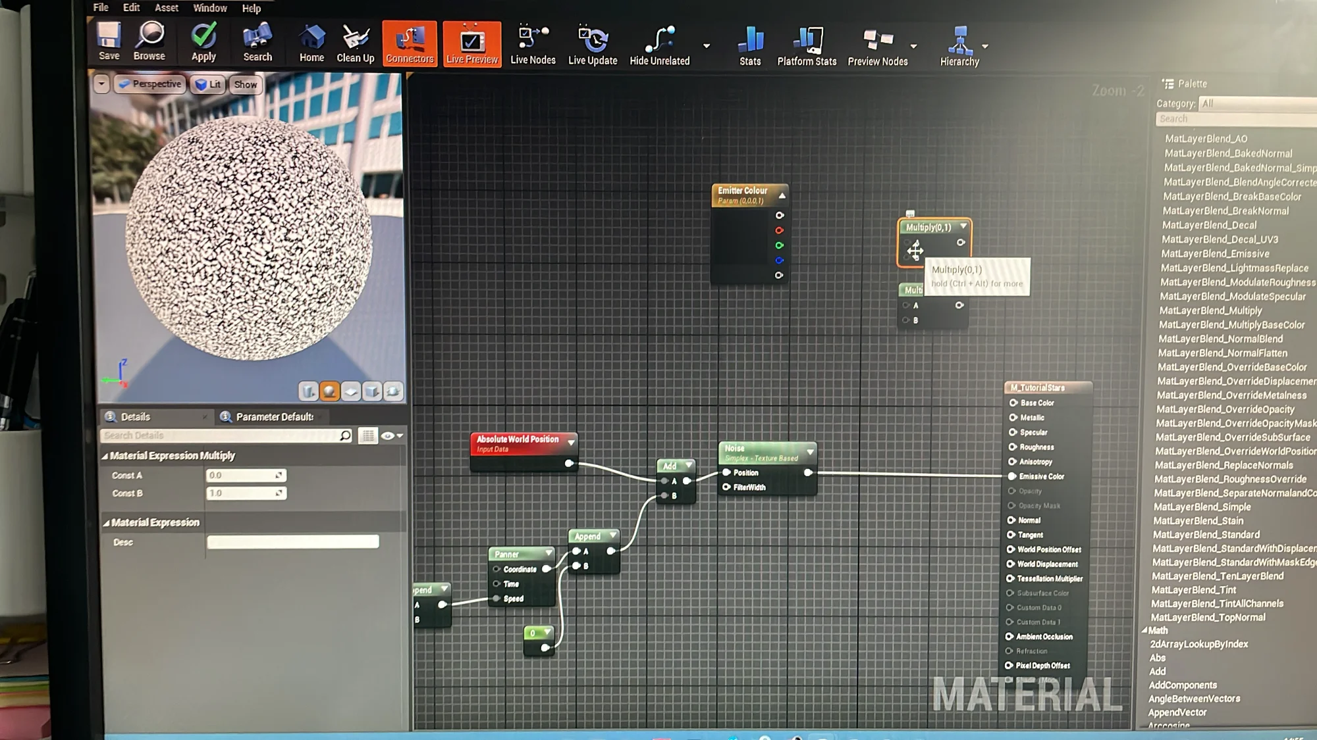Open the Preview Nodes dropdown arrow
Image resolution: width=1317 pixels, height=740 pixels.
(913, 47)
